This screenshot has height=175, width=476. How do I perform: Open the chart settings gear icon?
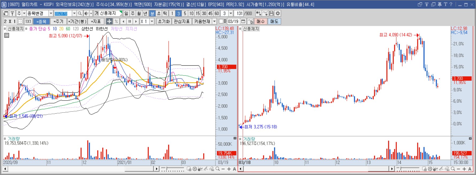click(x=278, y=13)
